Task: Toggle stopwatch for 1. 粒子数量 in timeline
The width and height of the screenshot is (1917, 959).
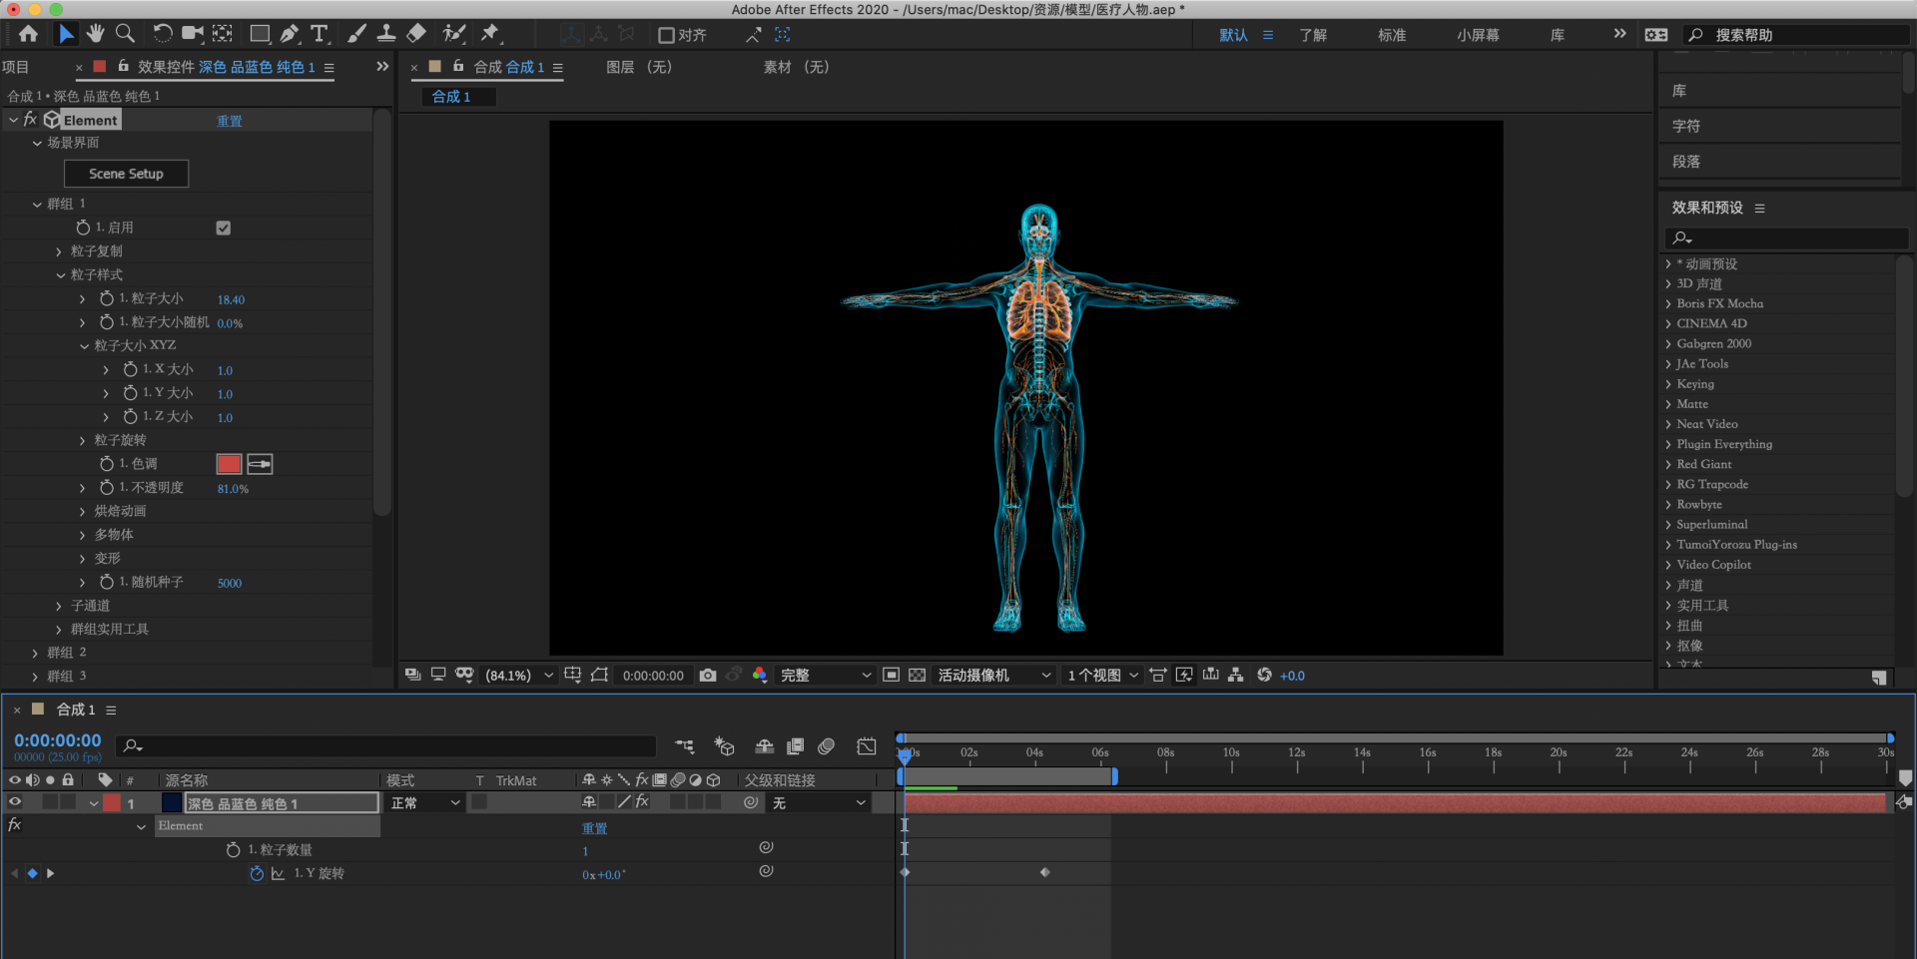Action: 233,849
